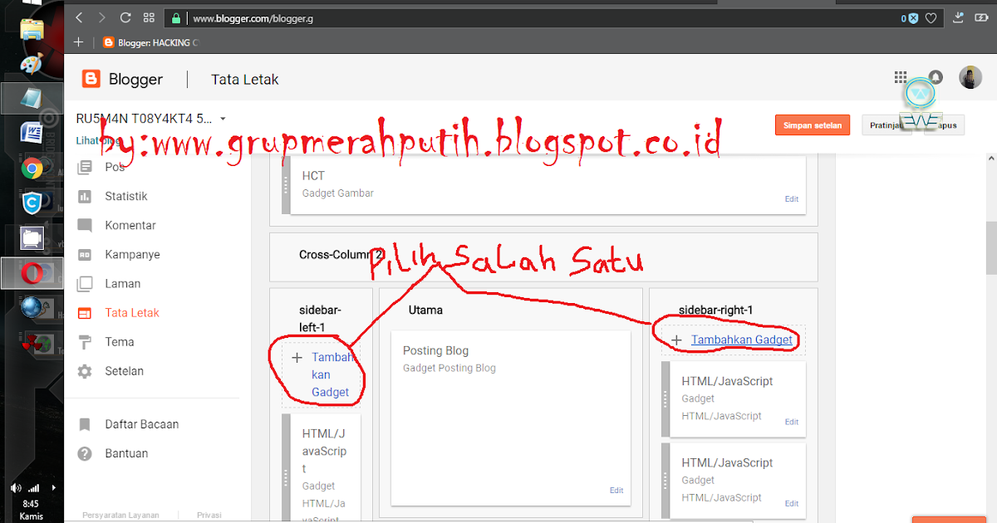The height and width of the screenshot is (523, 997).
Task: Bookmark the page with the heart icon
Action: [x=932, y=17]
